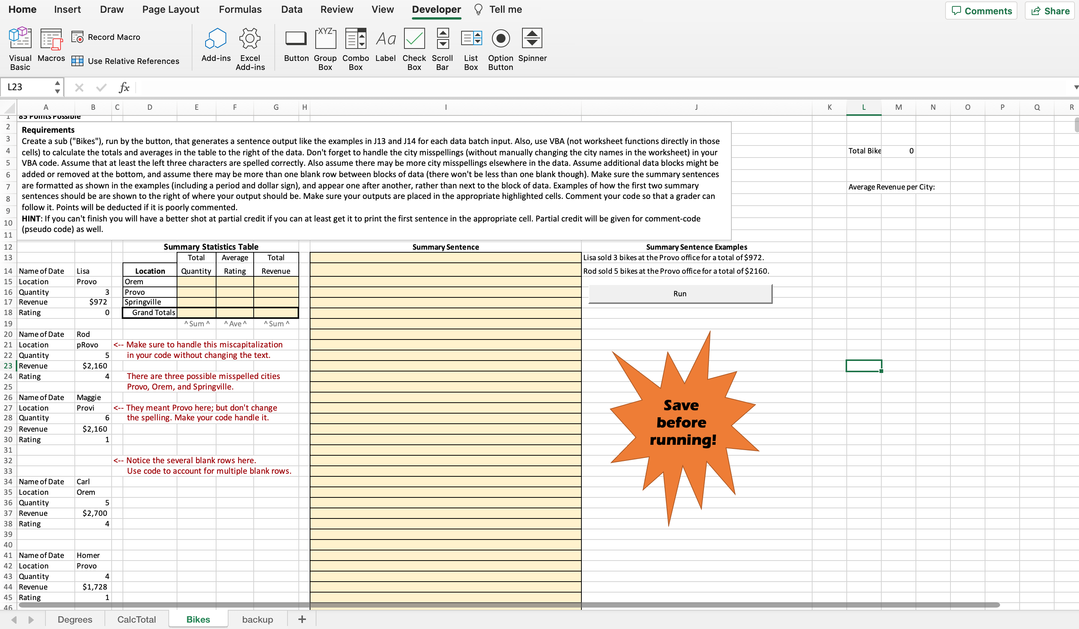
Task: Open the backup sheet tab
Action: pyautogui.click(x=257, y=619)
